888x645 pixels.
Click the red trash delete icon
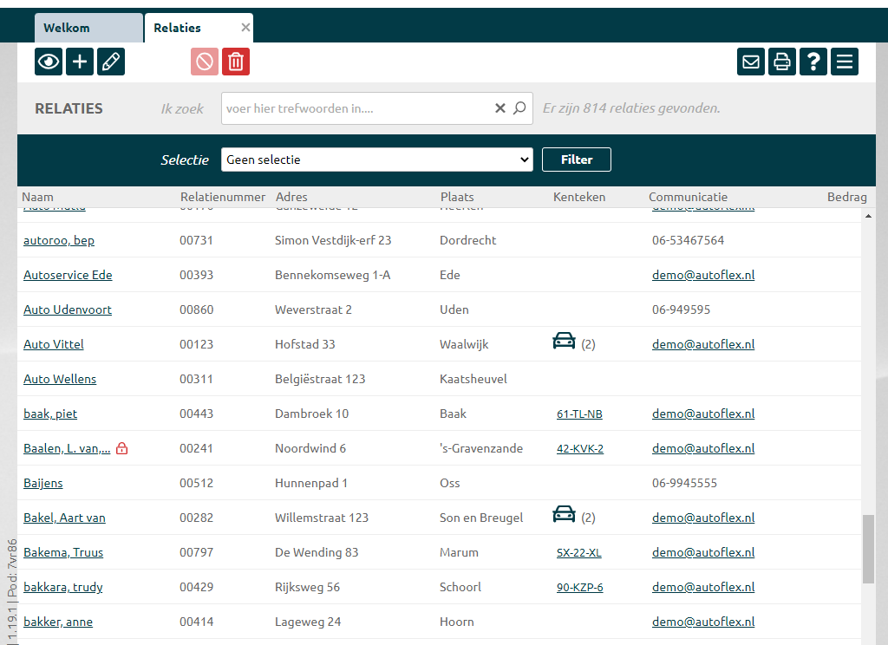tap(236, 62)
